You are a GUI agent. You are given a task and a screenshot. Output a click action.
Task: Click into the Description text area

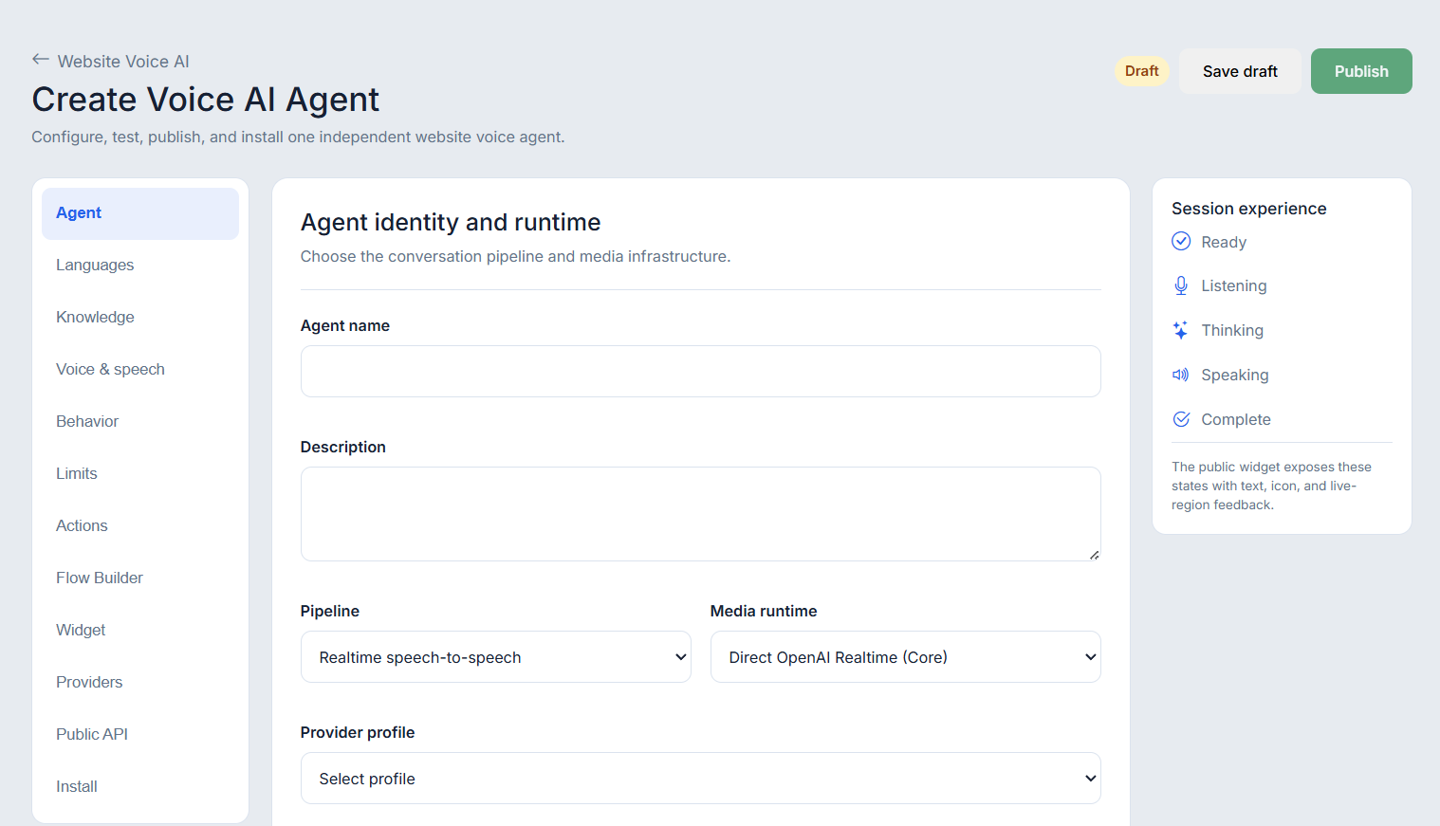pos(701,514)
